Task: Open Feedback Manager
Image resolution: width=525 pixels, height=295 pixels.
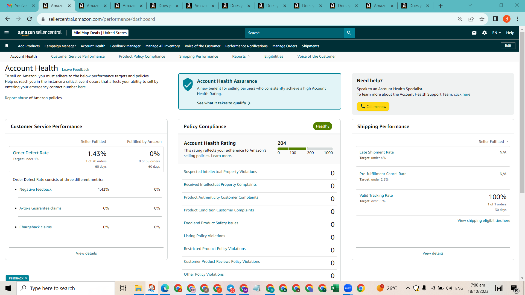Action: pos(125,46)
